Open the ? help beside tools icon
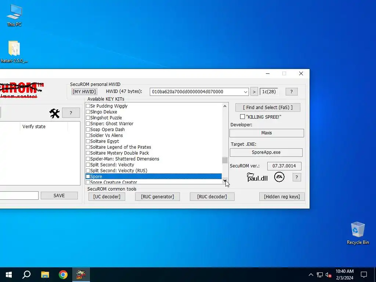Image resolution: width=376 pixels, height=282 pixels. coord(71,113)
